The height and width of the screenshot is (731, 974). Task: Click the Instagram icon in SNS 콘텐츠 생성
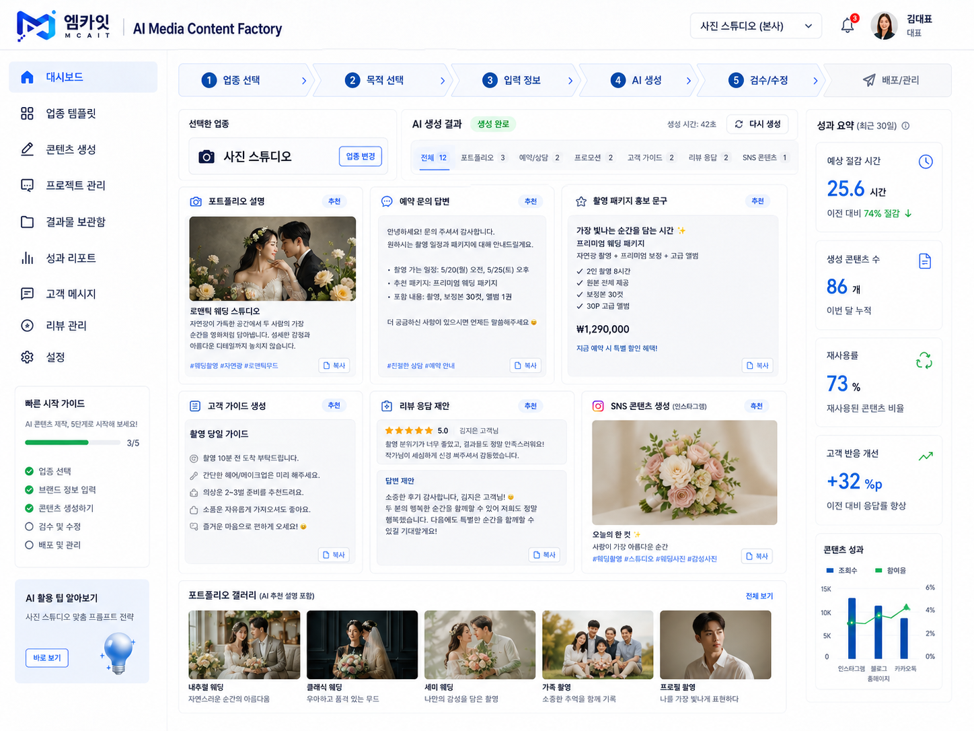pyautogui.click(x=597, y=406)
